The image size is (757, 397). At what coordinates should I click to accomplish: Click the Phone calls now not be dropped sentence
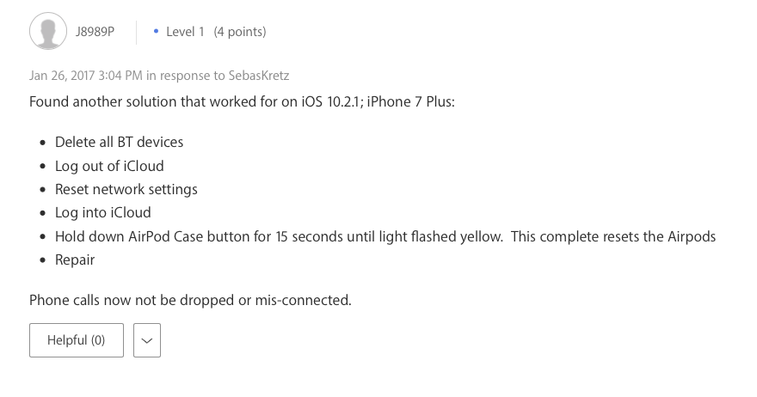190,300
